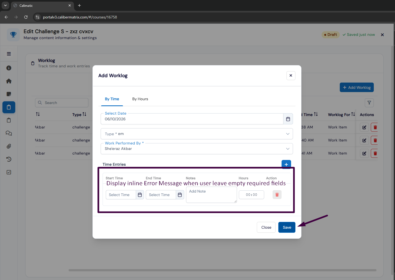Click the 'Saved just now' status text

coord(359,35)
